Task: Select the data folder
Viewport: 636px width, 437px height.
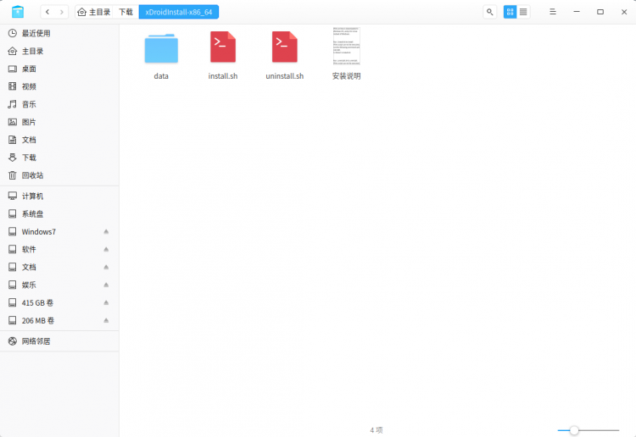Action: coord(161,55)
